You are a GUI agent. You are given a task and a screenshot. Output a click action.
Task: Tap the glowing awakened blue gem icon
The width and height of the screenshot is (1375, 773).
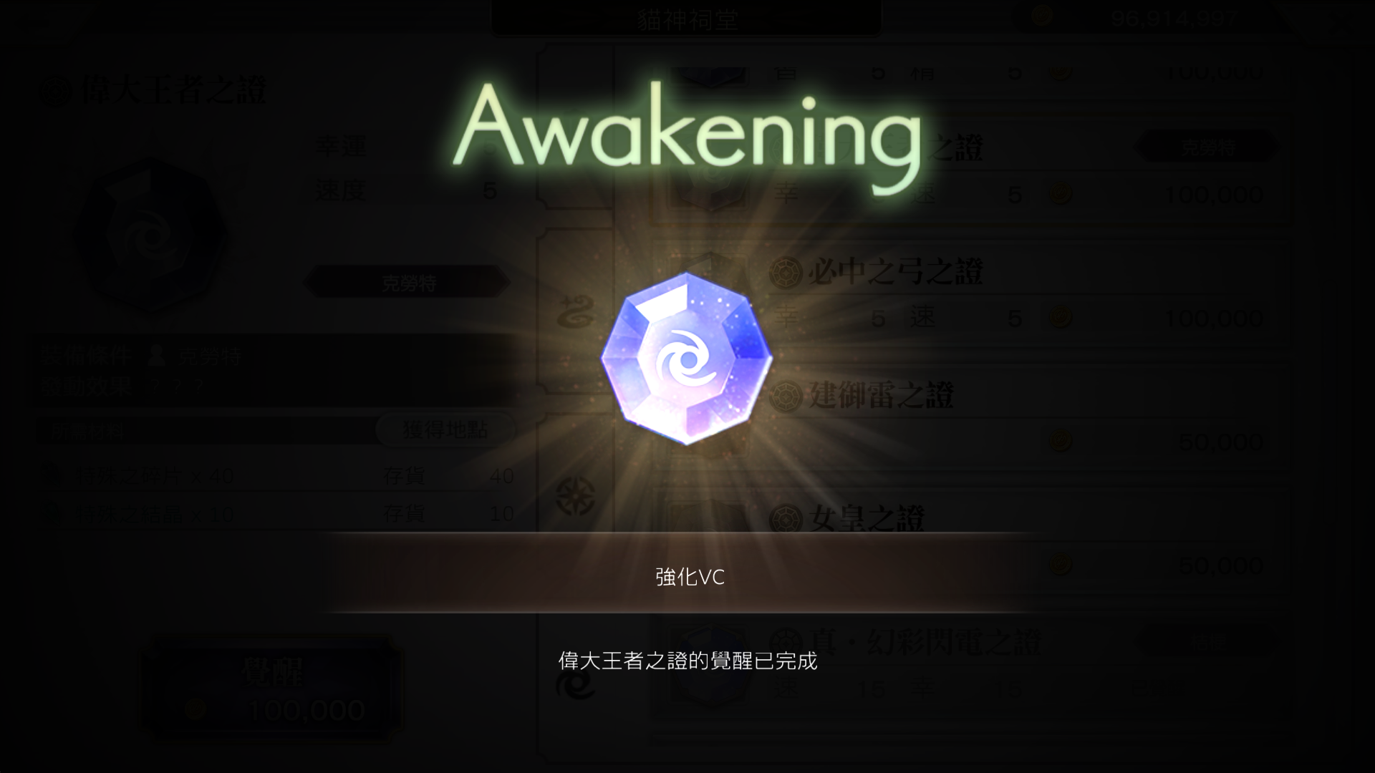click(x=687, y=359)
